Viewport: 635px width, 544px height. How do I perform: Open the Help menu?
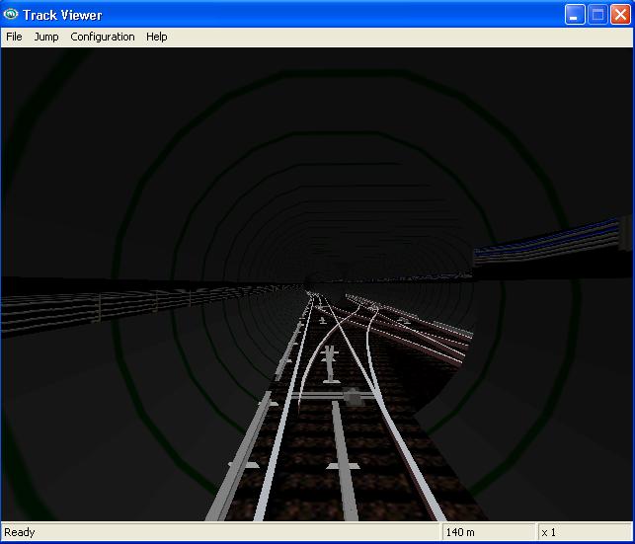coord(157,37)
